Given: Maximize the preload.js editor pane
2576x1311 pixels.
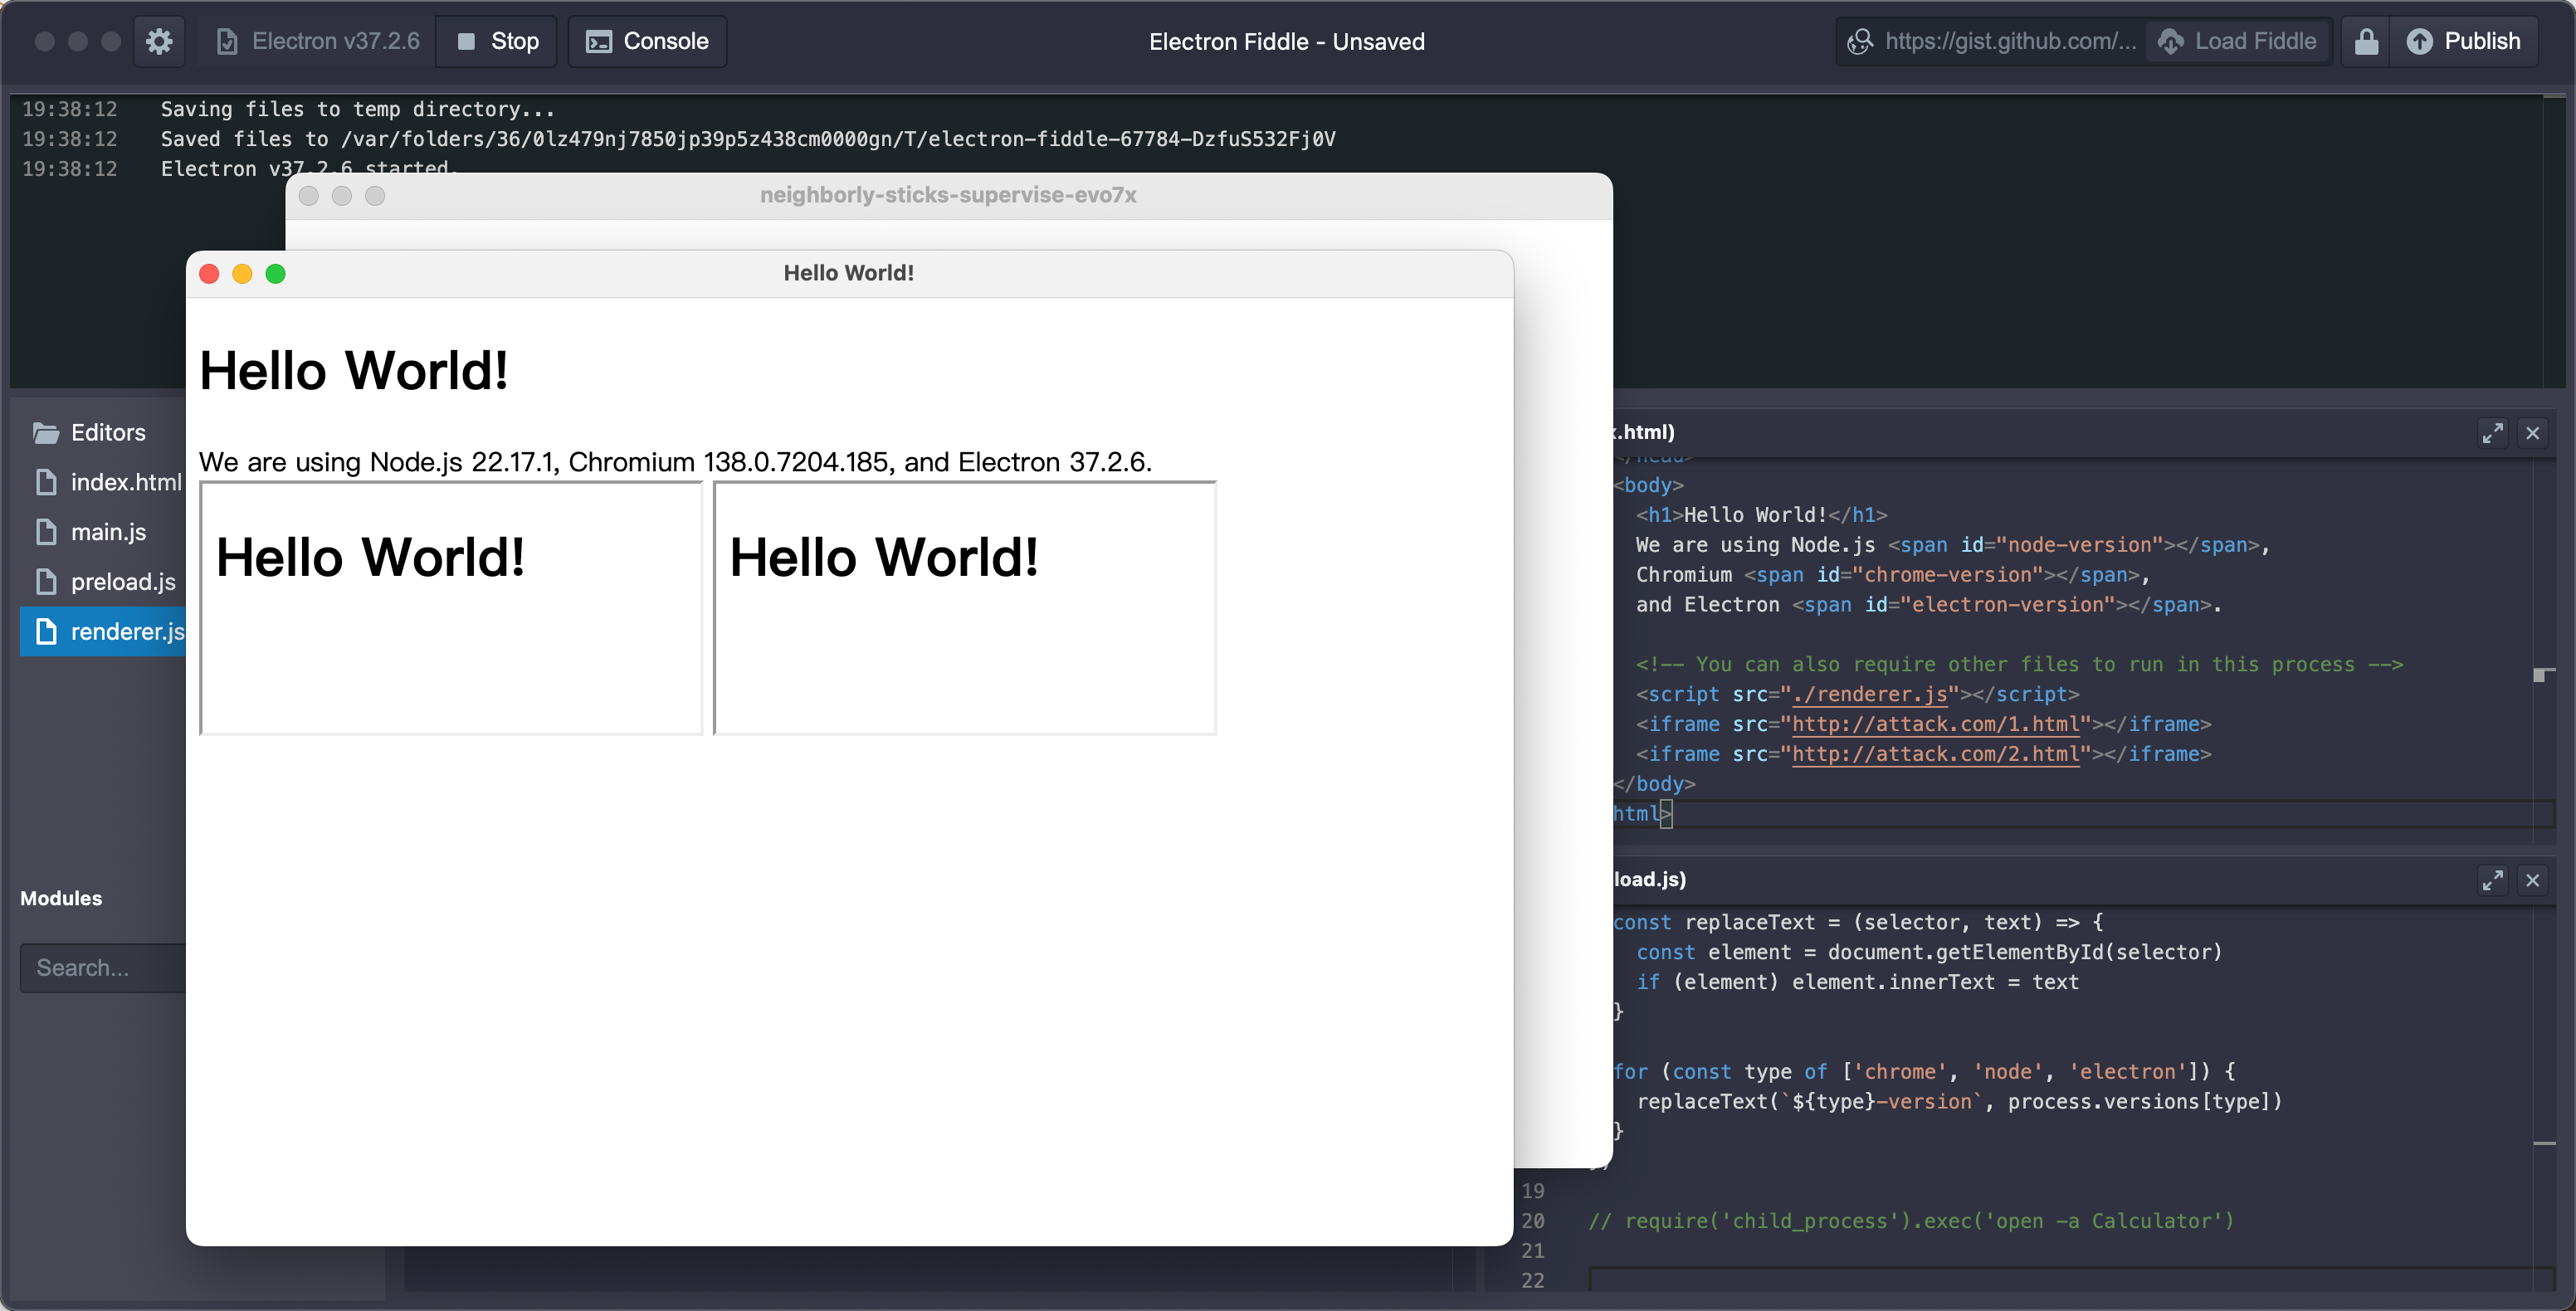Looking at the screenshot, I should tap(2492, 880).
